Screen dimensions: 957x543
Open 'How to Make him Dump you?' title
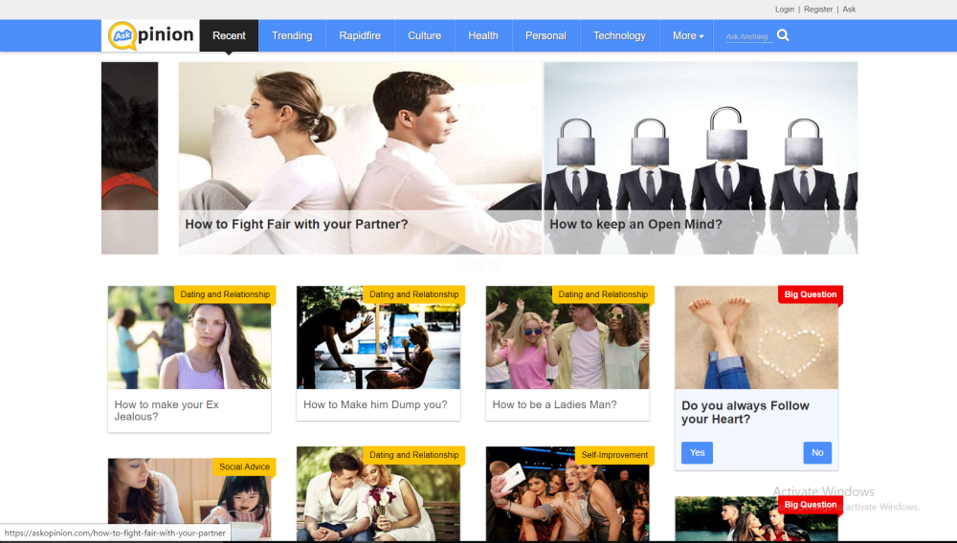tap(375, 404)
